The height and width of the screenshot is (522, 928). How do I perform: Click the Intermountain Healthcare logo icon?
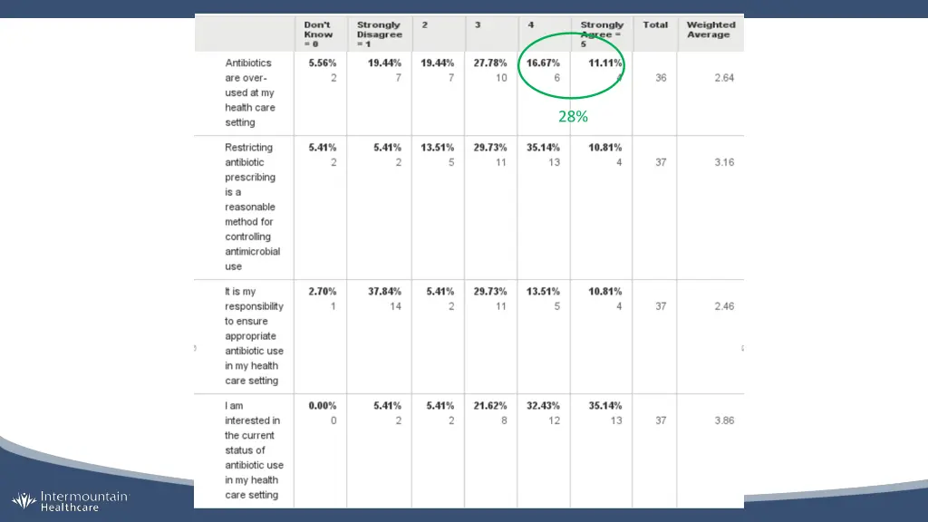click(x=24, y=500)
